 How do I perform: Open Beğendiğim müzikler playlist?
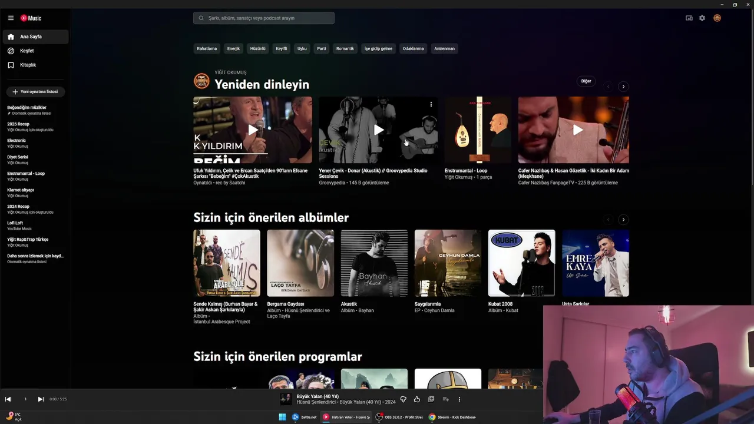(x=35, y=110)
